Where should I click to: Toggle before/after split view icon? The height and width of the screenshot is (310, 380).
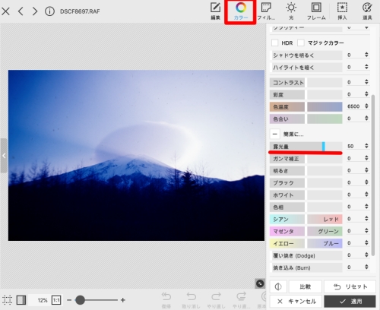coord(278,286)
